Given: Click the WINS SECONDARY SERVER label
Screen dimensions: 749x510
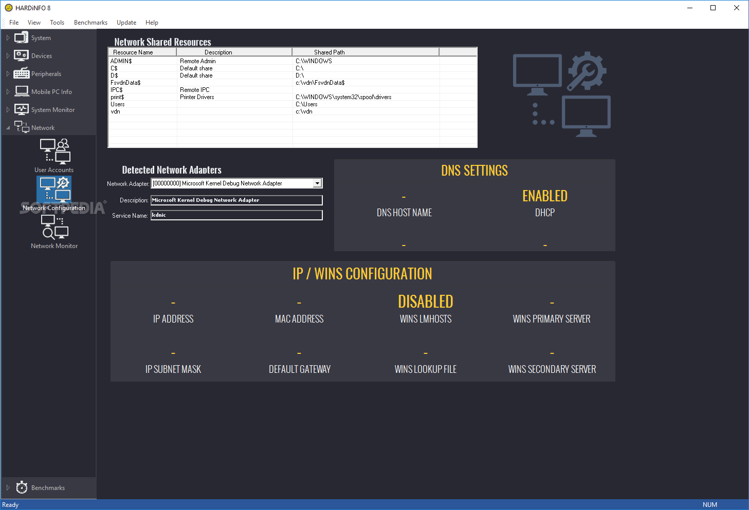Looking at the screenshot, I should [552, 369].
